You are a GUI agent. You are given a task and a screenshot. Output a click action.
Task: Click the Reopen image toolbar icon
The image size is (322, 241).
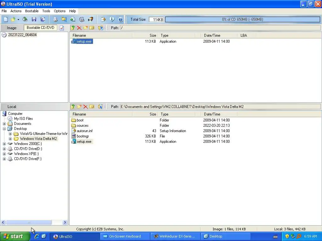pyautogui.click(x=25, y=19)
